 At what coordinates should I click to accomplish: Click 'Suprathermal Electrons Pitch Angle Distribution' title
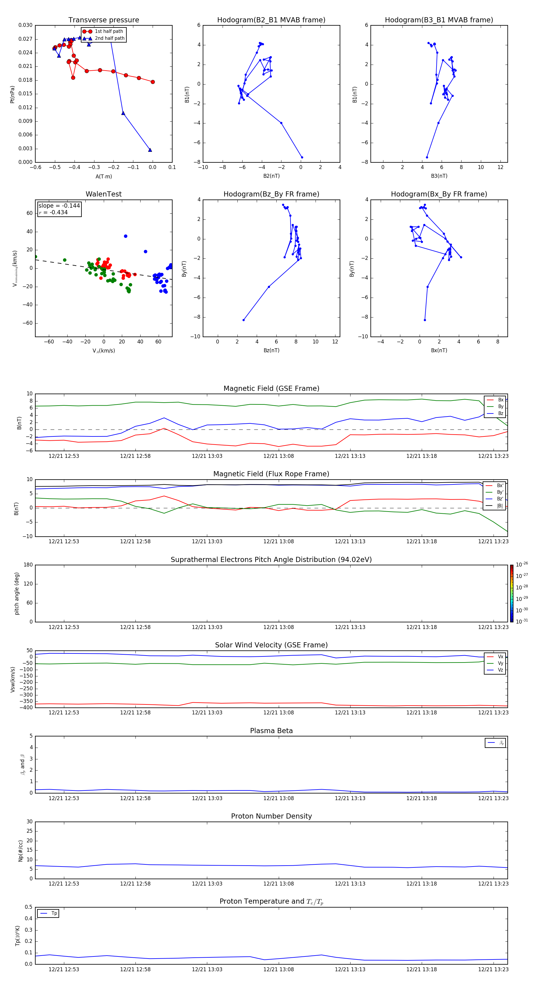pyautogui.click(x=271, y=560)
